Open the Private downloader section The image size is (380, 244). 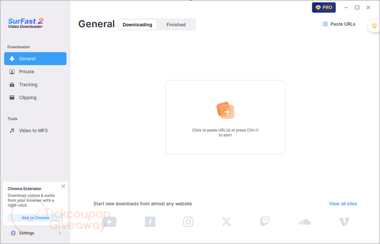35,72
